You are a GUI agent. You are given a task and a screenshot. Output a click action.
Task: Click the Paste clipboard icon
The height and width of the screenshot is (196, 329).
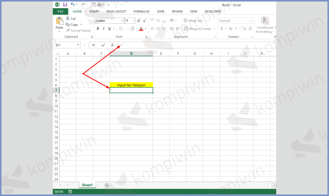point(59,22)
